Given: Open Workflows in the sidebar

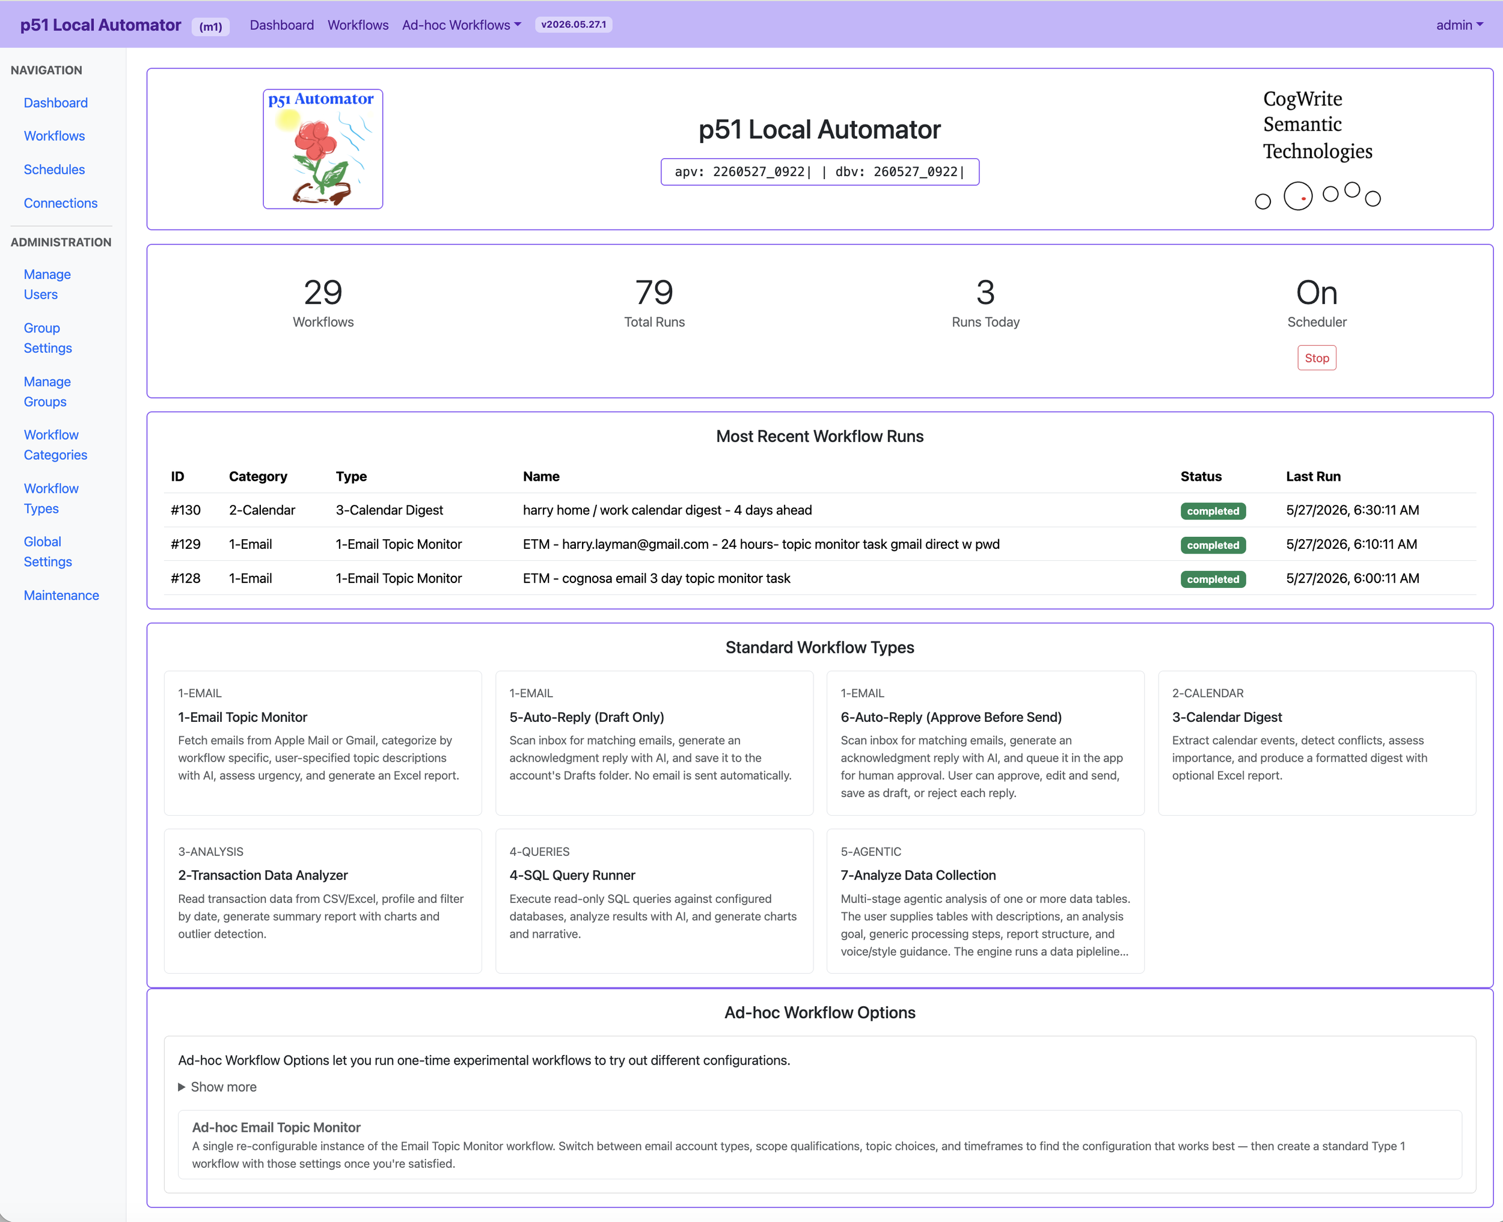Looking at the screenshot, I should click(x=54, y=136).
